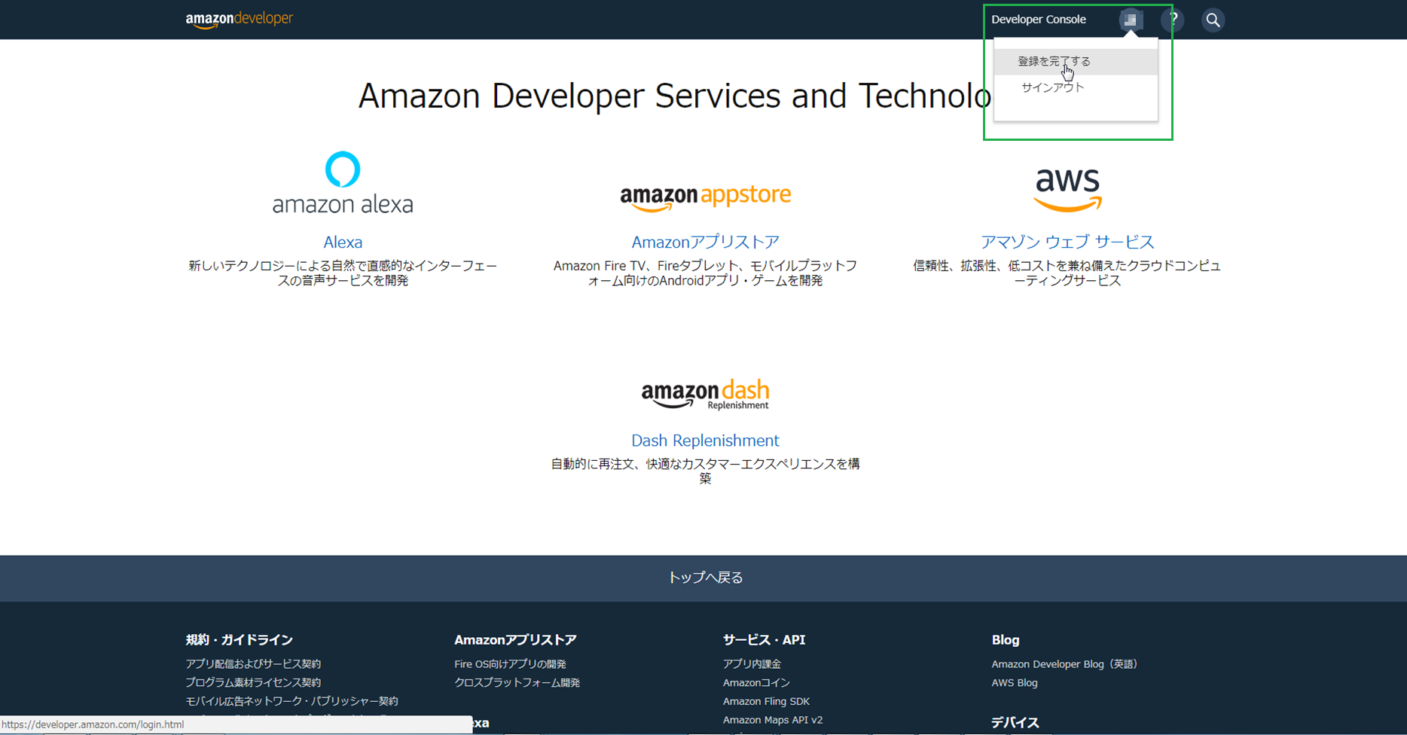Viewport: 1407px width, 735px height.
Task: Open アプリ配信およびサービス契約 footer link
Action: [253, 664]
